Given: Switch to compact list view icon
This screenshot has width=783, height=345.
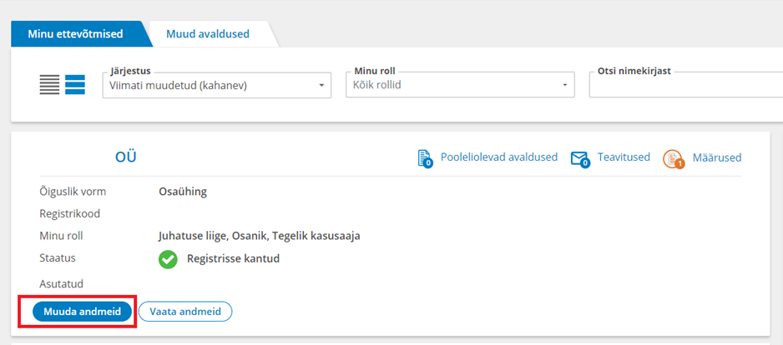Looking at the screenshot, I should (x=49, y=85).
